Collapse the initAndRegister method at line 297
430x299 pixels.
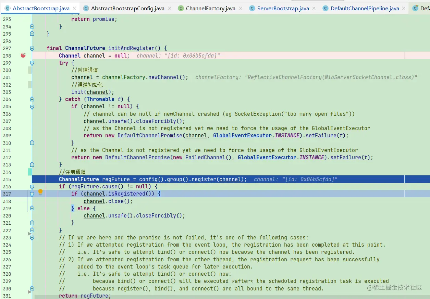click(32, 48)
